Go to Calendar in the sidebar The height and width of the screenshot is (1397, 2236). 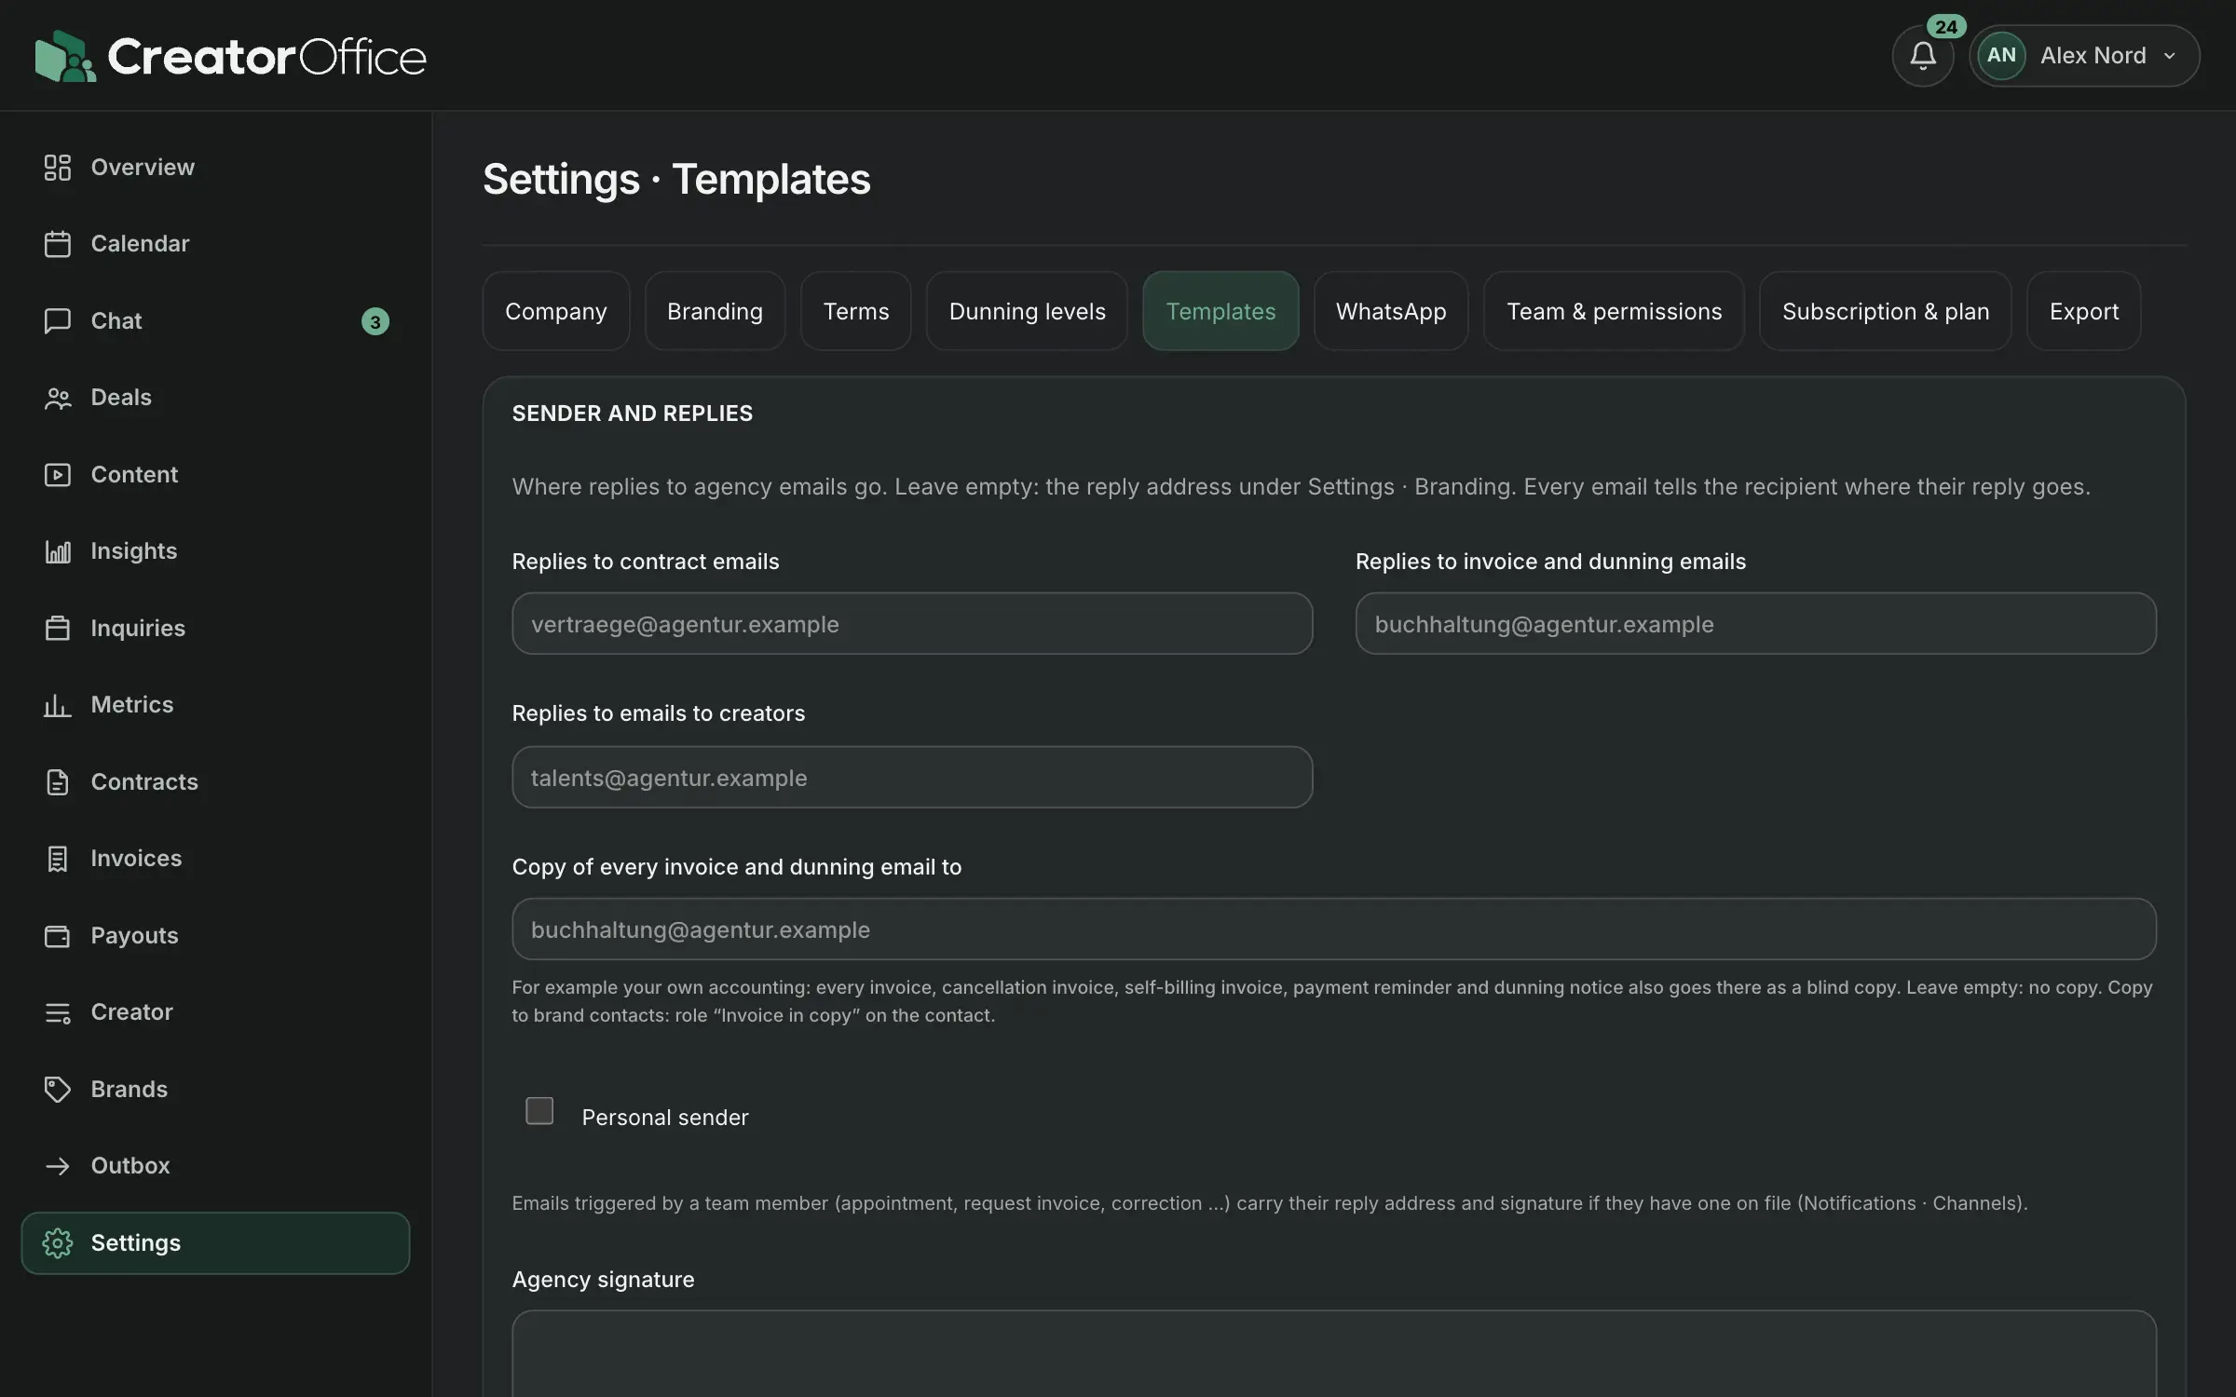pyautogui.click(x=215, y=244)
